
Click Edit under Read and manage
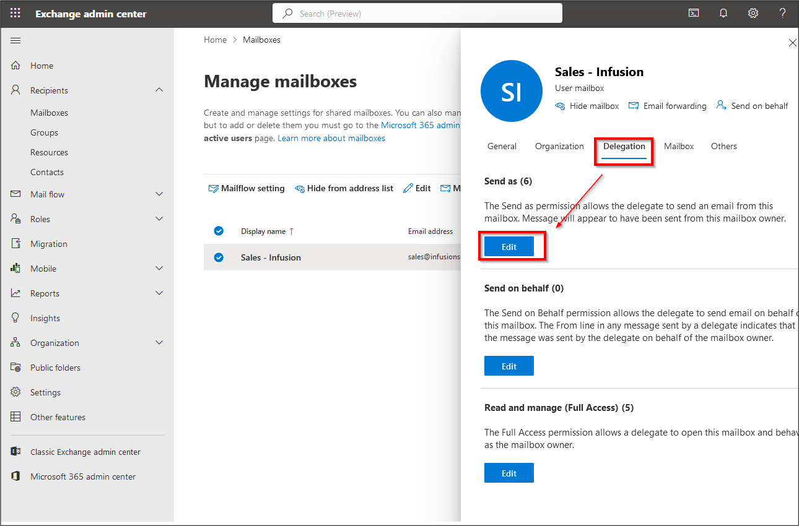coord(509,473)
